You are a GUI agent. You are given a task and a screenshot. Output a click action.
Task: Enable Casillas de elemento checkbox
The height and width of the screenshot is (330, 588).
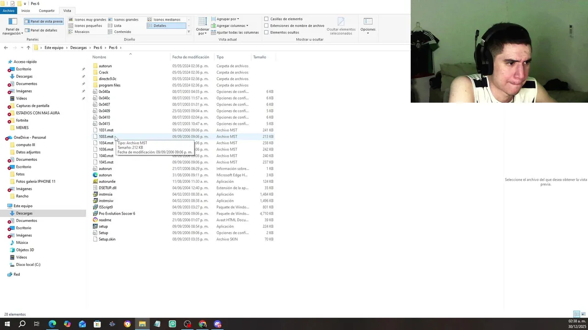pos(266,19)
